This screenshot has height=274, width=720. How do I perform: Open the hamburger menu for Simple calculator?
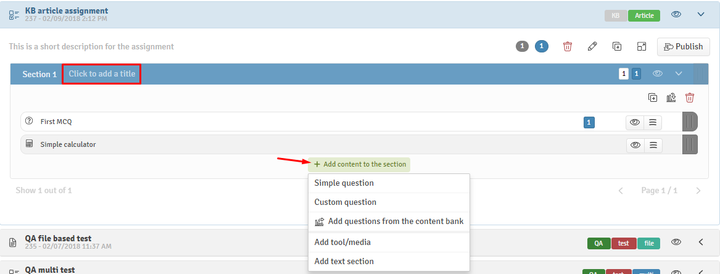tap(653, 145)
